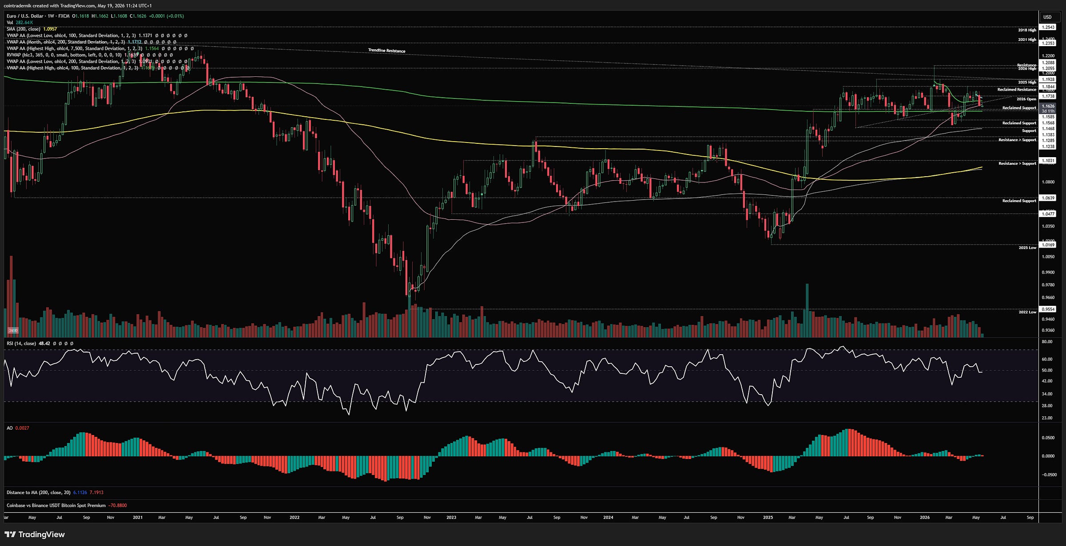The width and height of the screenshot is (1066, 546).
Task: Click the current price label 1.1626
Action: [x=1048, y=106]
